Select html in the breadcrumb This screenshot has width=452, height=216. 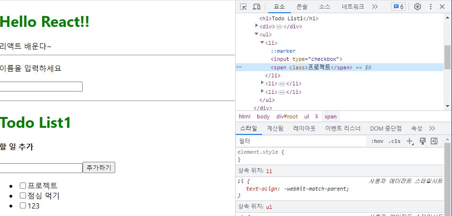(x=245, y=116)
